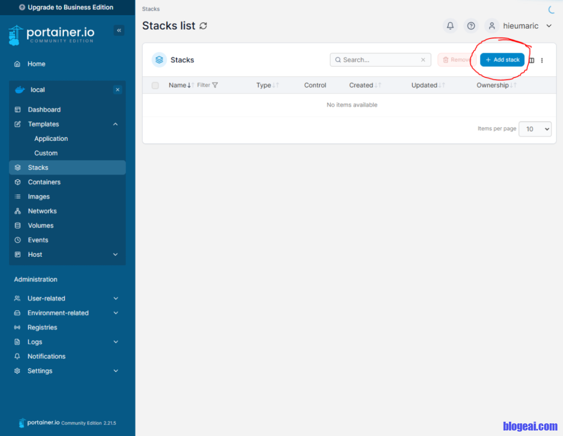The height and width of the screenshot is (436, 563).
Task: Clear the search field with X icon
Action: point(423,60)
